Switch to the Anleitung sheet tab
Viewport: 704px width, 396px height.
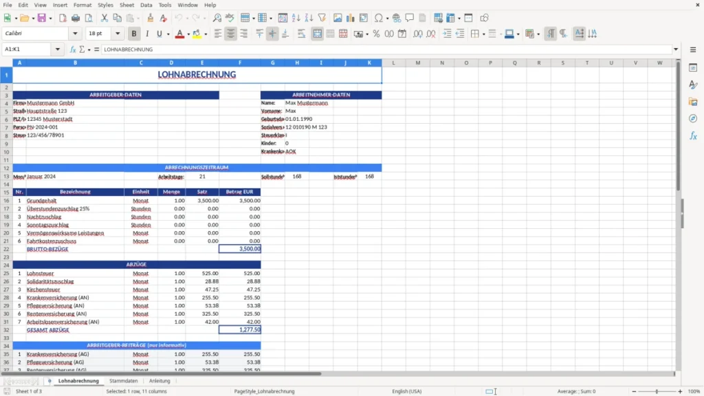[159, 381]
